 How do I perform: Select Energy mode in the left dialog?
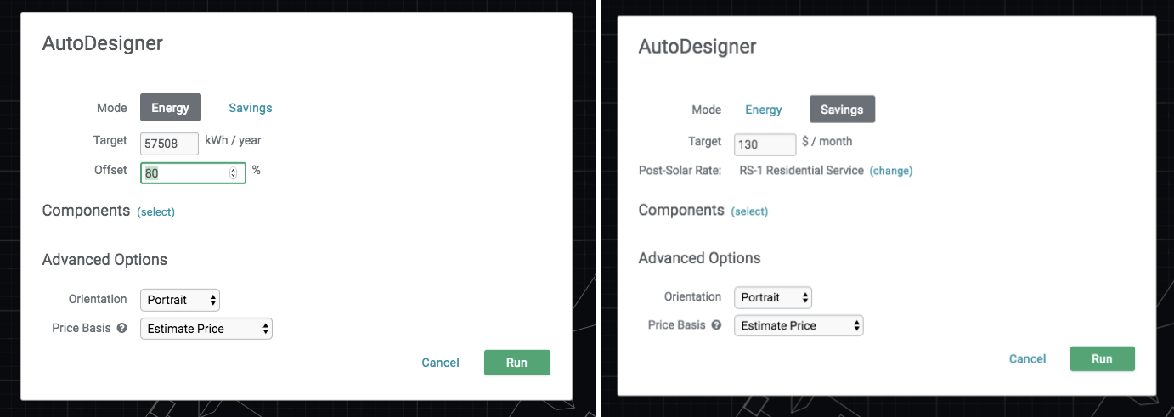click(x=171, y=108)
